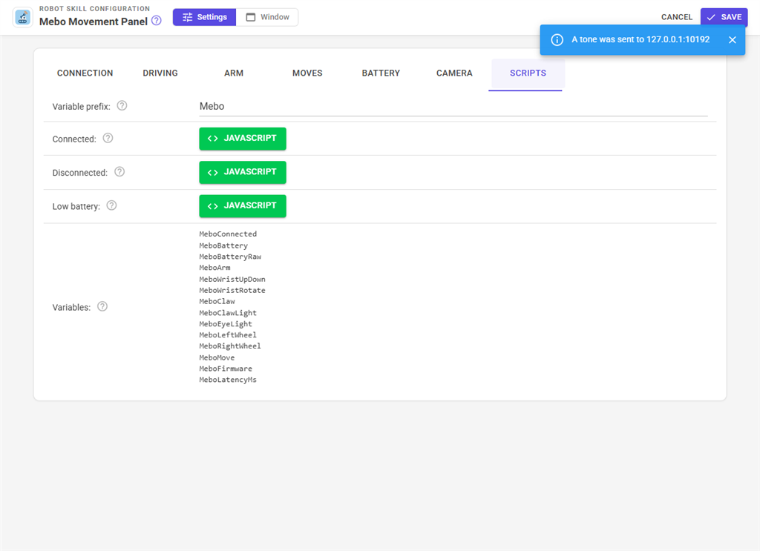The width and height of the screenshot is (760, 551).
Task: Dismiss the tone sent notification
Action: (x=733, y=40)
